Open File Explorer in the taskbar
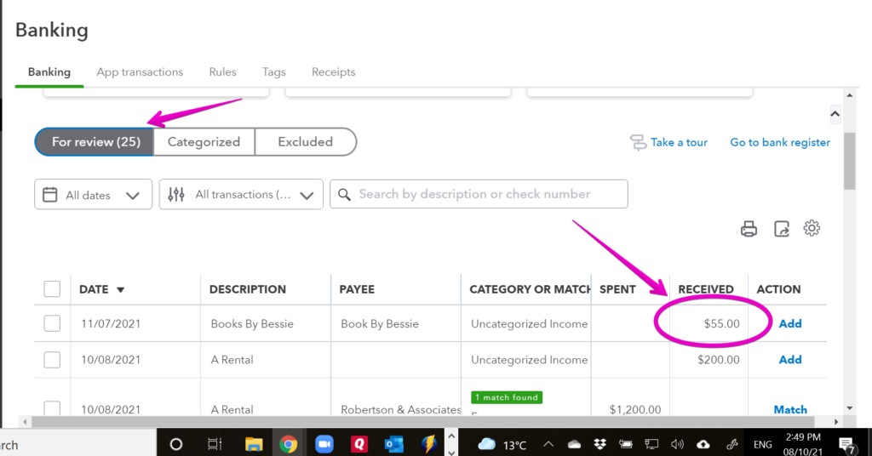Viewport: 872px width, 456px height. [x=254, y=444]
